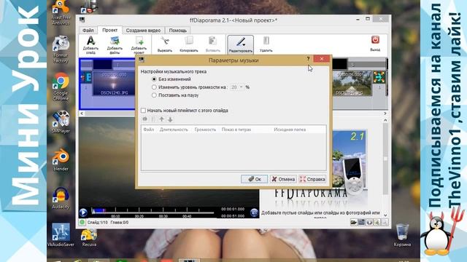Viewport: 467px width, 262px height.
Task: Open the Корзина recycle bin icon
Action: pyautogui.click(x=402, y=235)
